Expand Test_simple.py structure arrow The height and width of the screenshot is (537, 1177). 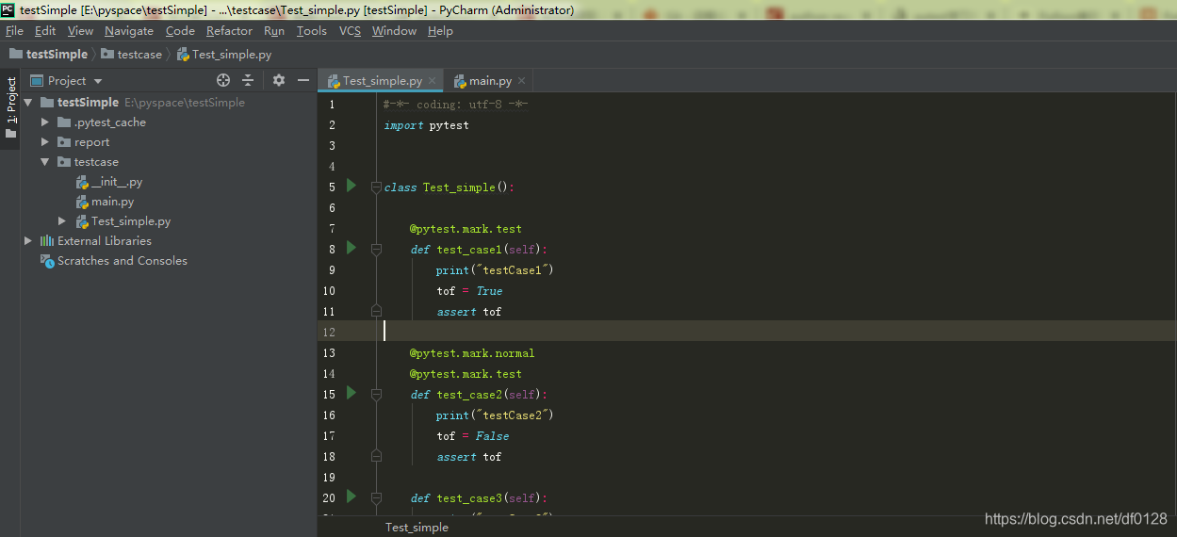click(x=62, y=221)
